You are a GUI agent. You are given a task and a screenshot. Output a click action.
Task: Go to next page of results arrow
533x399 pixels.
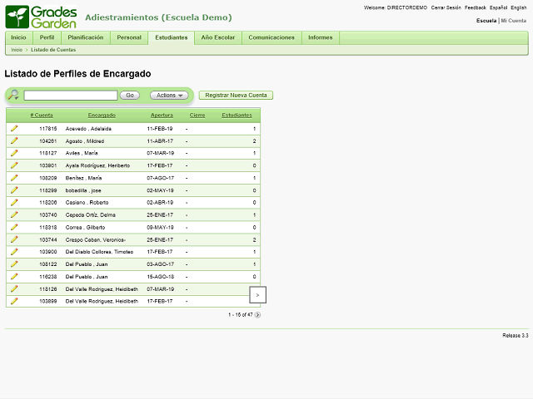(x=258, y=315)
